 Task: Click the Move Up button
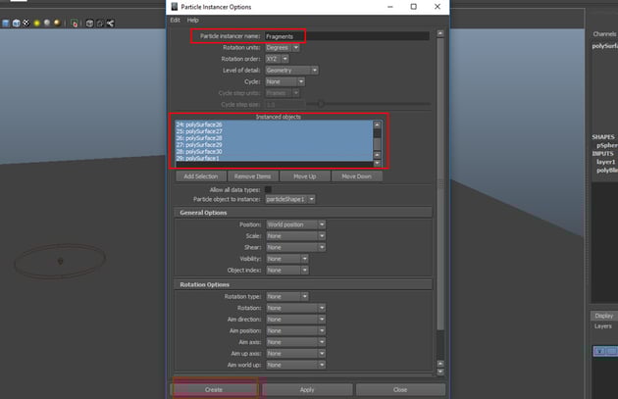pos(305,176)
